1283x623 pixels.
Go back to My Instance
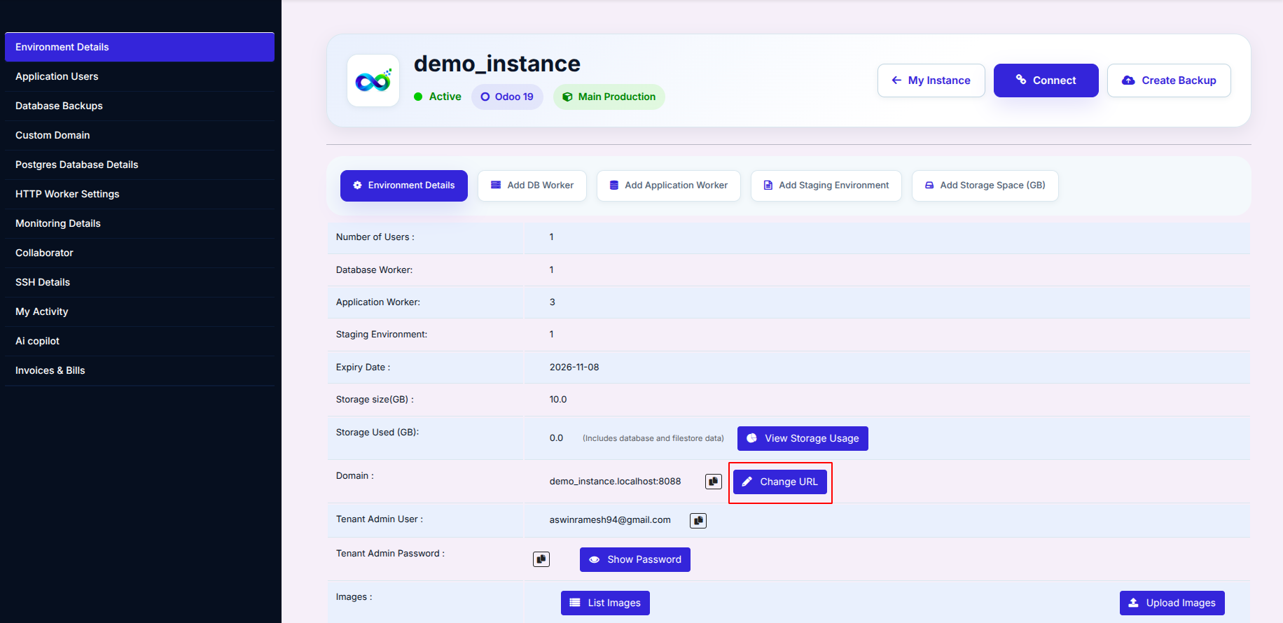coord(931,80)
